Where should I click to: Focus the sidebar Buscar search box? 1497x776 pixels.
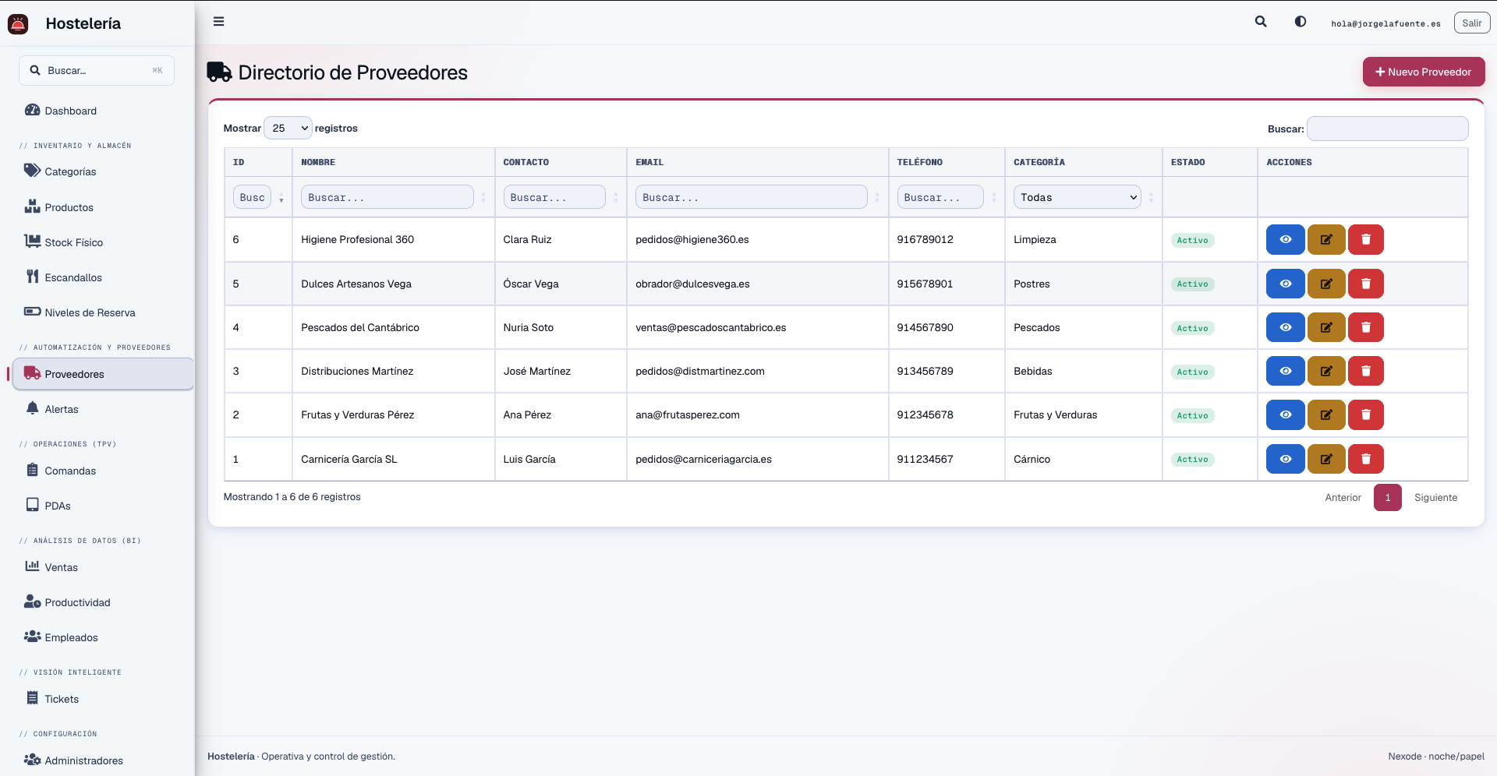pyautogui.click(x=97, y=70)
